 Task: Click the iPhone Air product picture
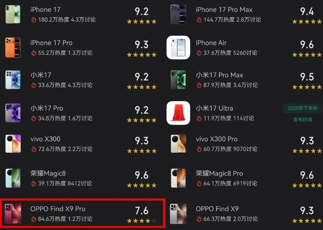pos(178,48)
